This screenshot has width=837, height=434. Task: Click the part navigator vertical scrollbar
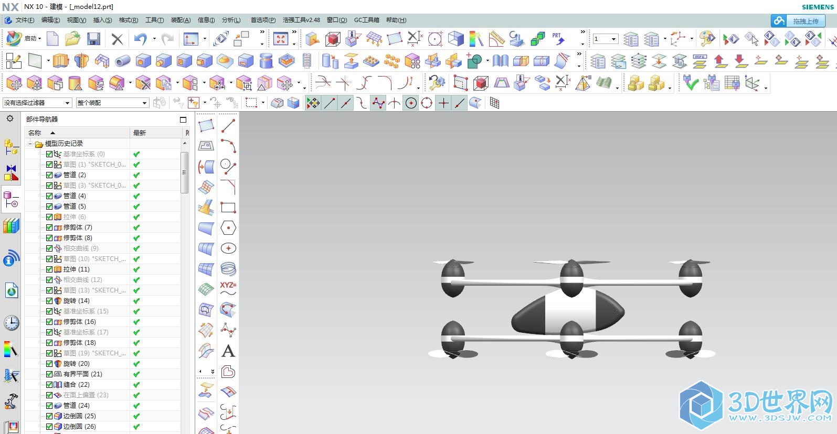[184, 173]
